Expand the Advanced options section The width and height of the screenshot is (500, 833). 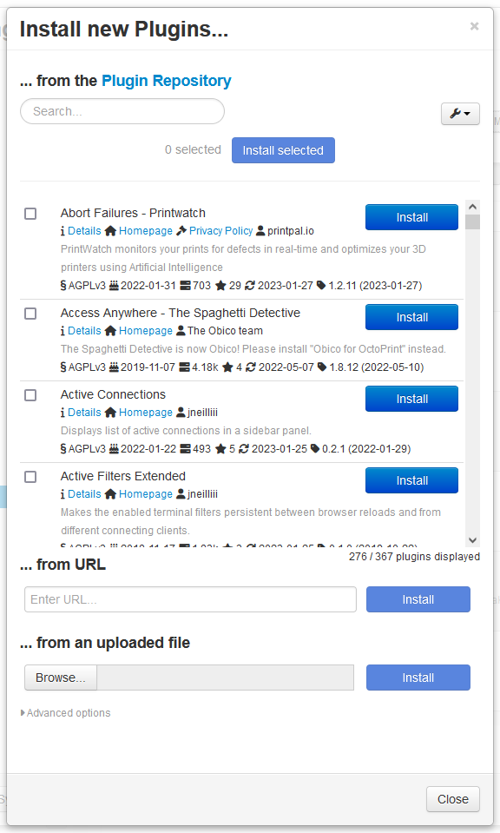pos(65,712)
